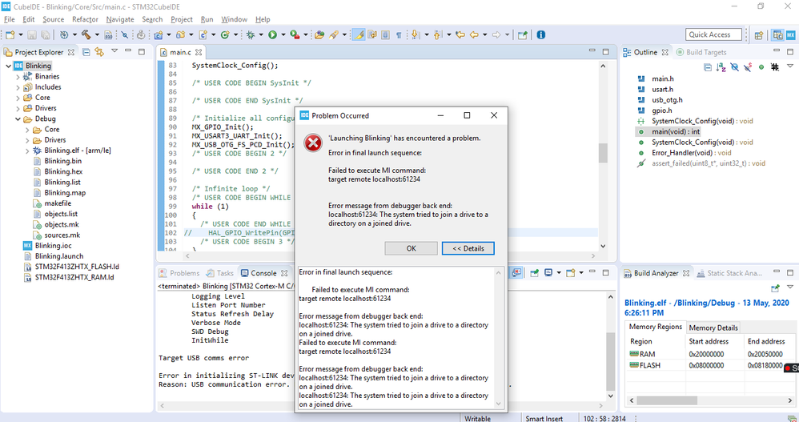Switch to the Problems tab

click(x=179, y=273)
